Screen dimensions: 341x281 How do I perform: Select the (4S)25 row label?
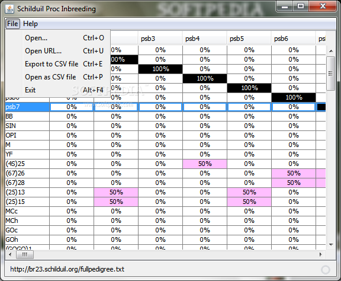click(27, 164)
